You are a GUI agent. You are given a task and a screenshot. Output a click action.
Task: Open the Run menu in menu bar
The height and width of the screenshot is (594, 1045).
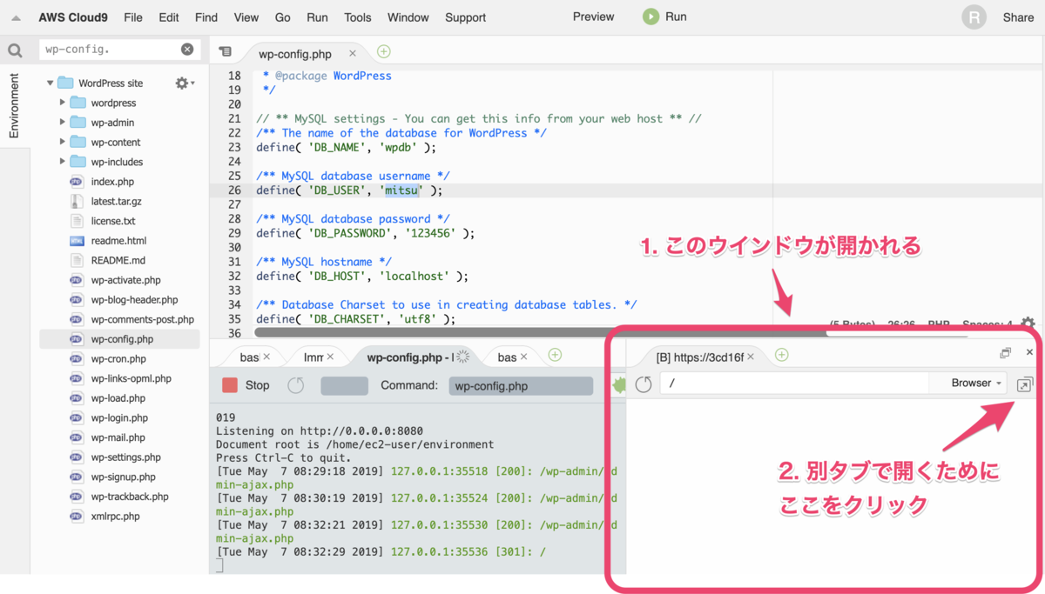click(317, 17)
